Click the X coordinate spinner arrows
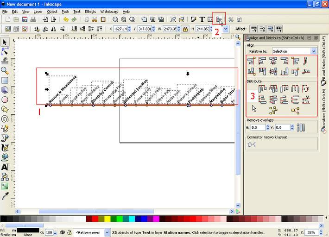 click(x=129, y=29)
